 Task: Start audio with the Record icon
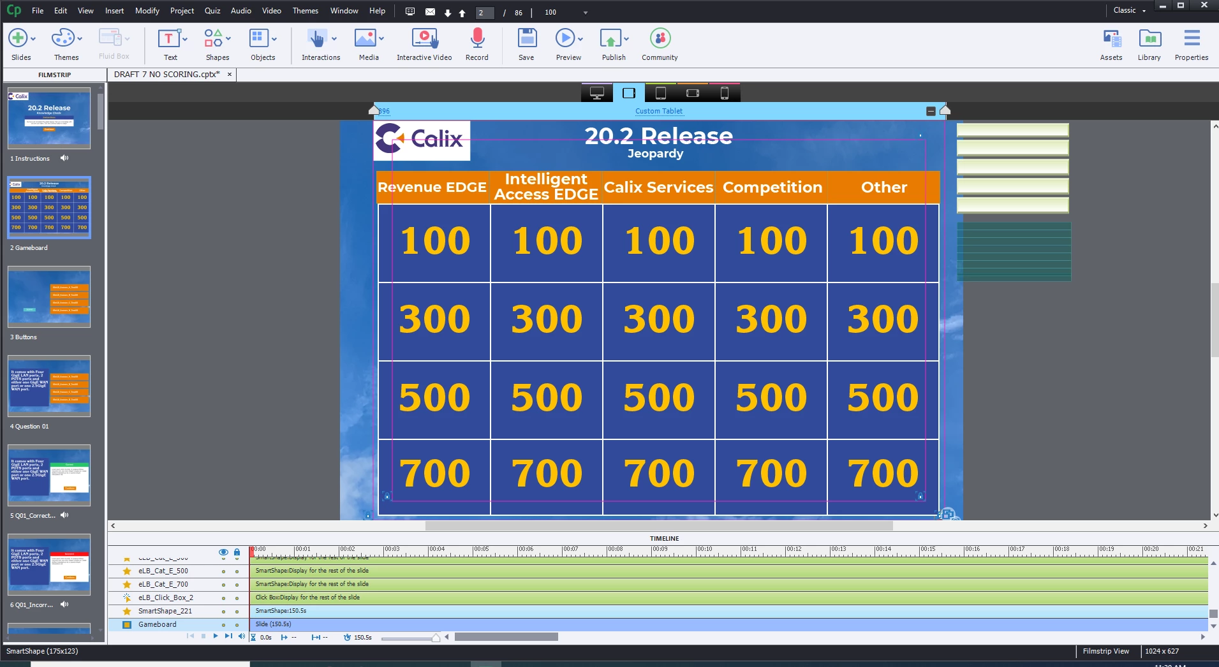tap(477, 38)
